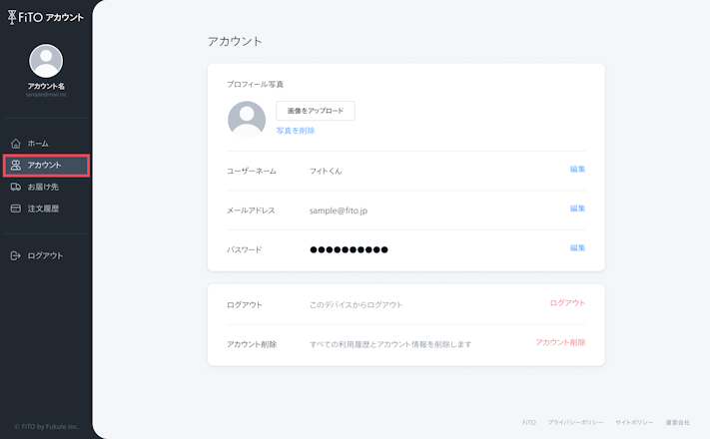The width and height of the screenshot is (710, 439).
Task: Click the red アカウント削除 link
Action: click(x=560, y=342)
